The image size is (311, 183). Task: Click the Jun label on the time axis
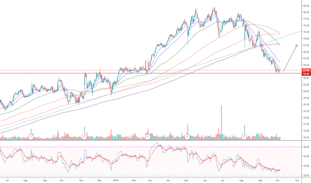coord(205,180)
